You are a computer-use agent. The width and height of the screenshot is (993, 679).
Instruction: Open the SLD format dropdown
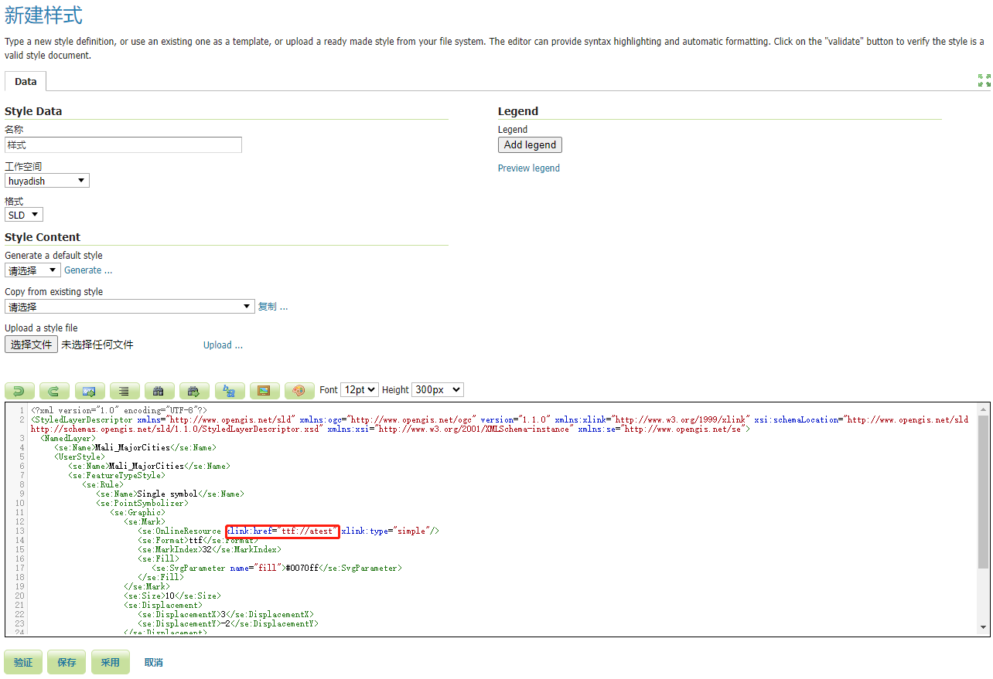pos(24,215)
